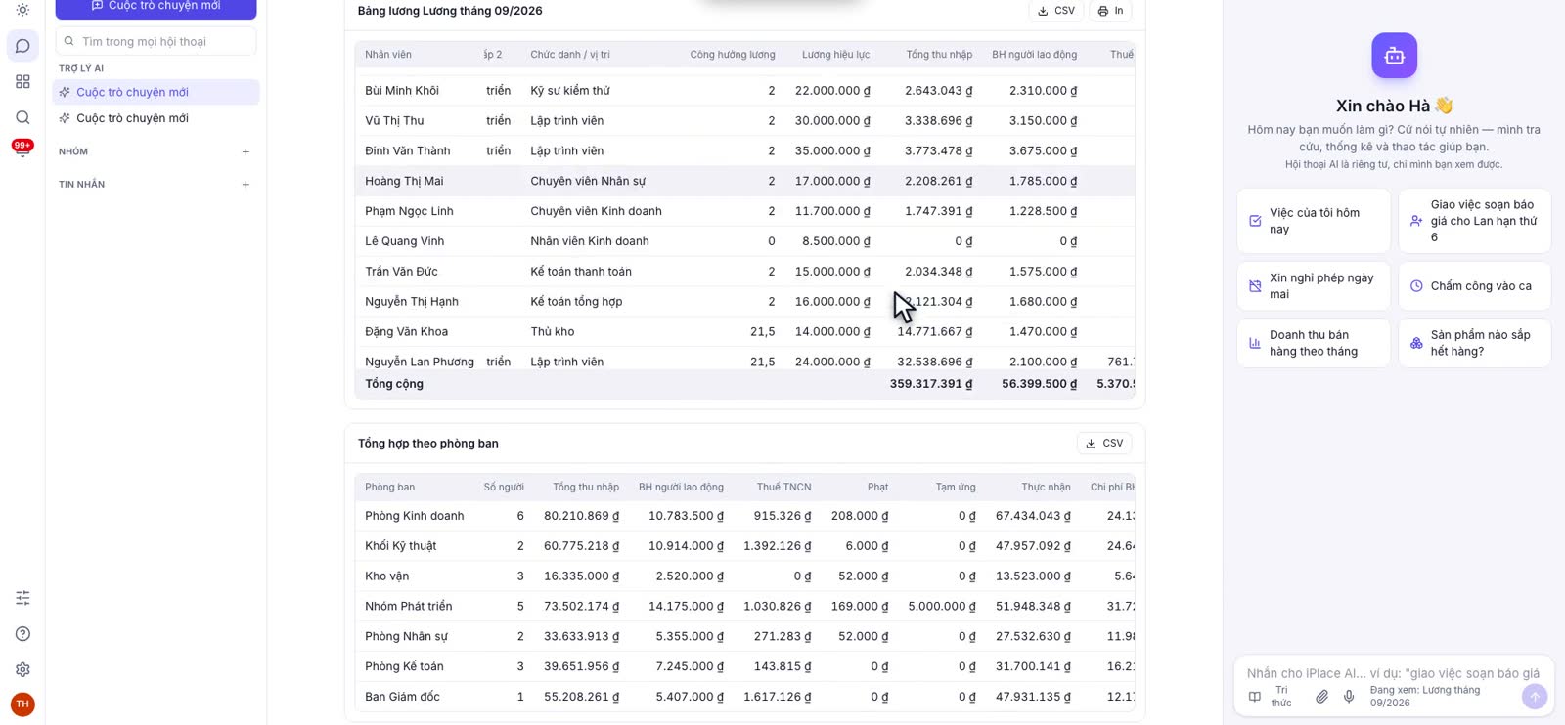Click the iPlace AI robot icon

[x=1394, y=56]
